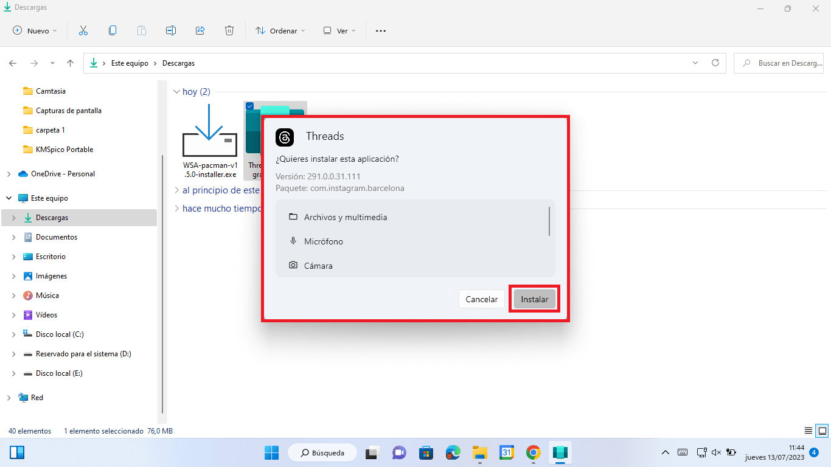Collapse the Este equipo tree node

[x=9, y=198]
